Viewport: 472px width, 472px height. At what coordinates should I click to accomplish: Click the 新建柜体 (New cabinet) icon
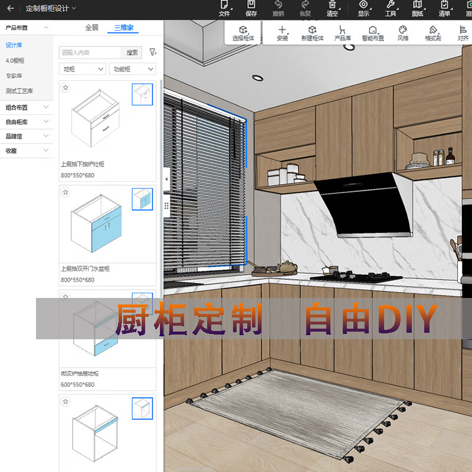point(312,33)
